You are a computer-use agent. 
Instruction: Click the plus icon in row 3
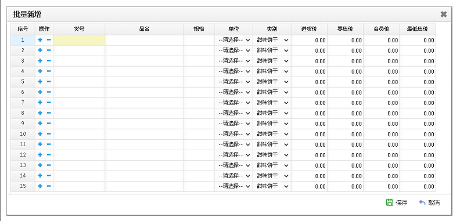(40, 61)
